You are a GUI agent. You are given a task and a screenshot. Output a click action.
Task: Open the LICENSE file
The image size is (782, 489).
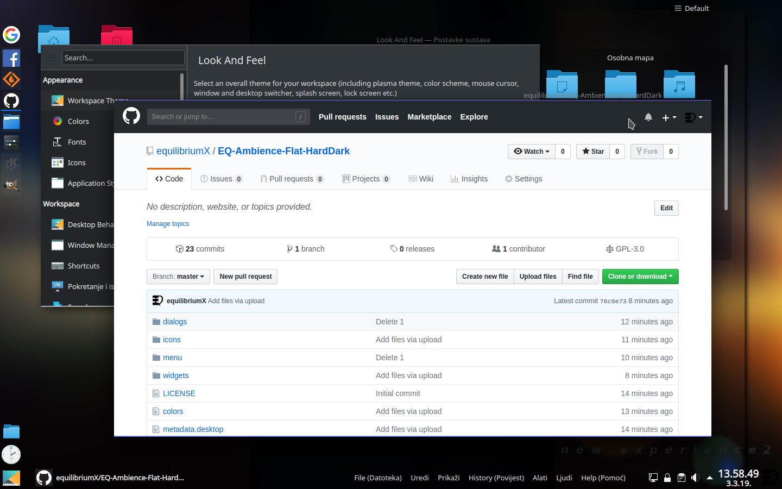pyautogui.click(x=179, y=393)
